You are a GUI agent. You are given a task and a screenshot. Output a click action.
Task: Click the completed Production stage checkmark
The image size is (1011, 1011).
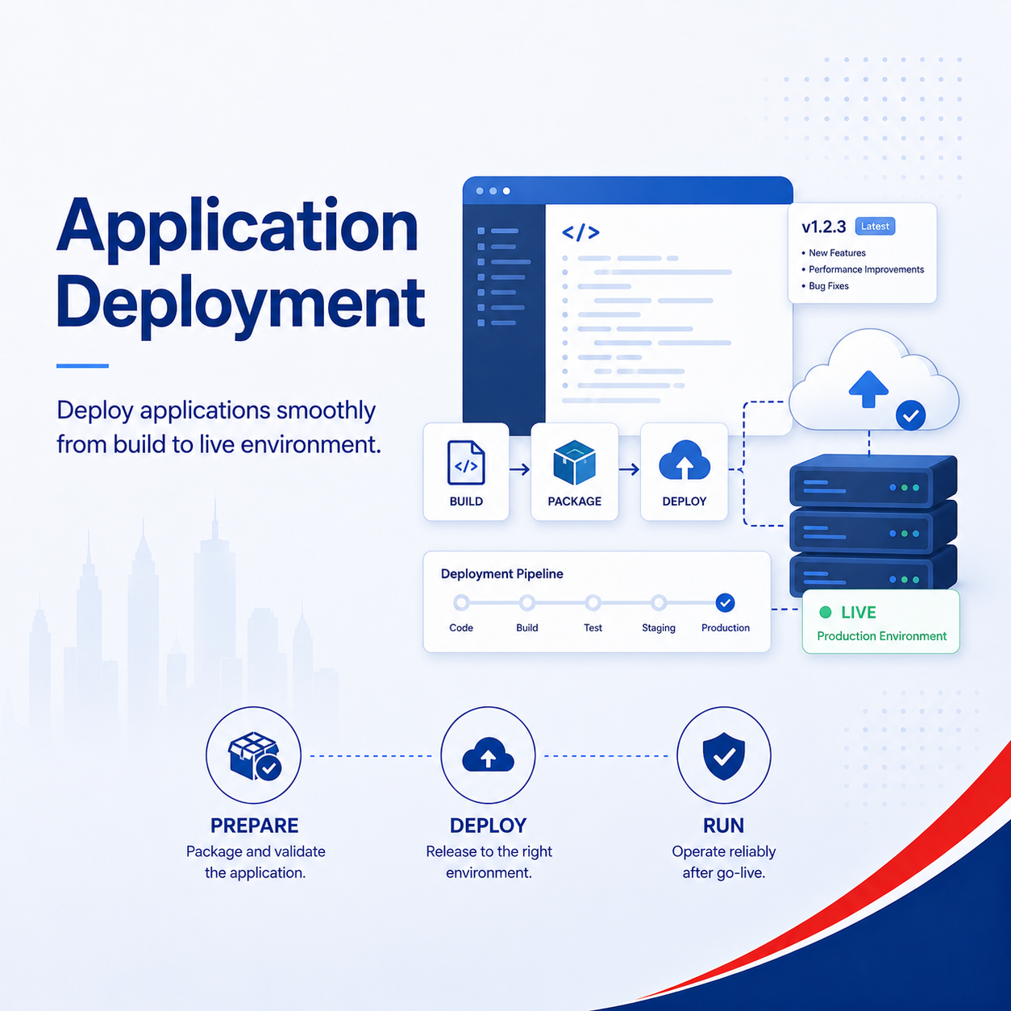click(725, 602)
